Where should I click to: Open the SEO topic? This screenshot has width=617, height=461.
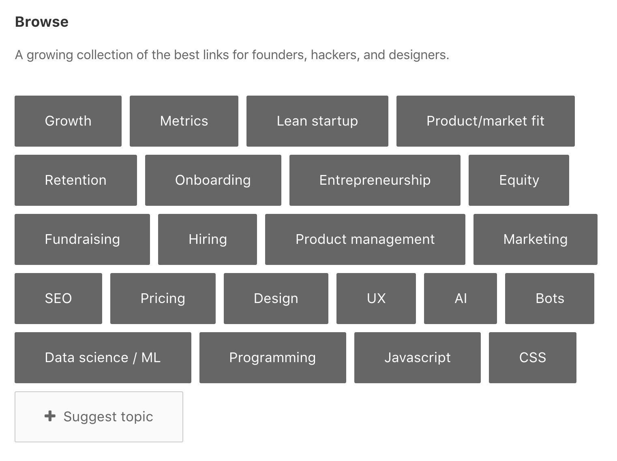pos(58,299)
